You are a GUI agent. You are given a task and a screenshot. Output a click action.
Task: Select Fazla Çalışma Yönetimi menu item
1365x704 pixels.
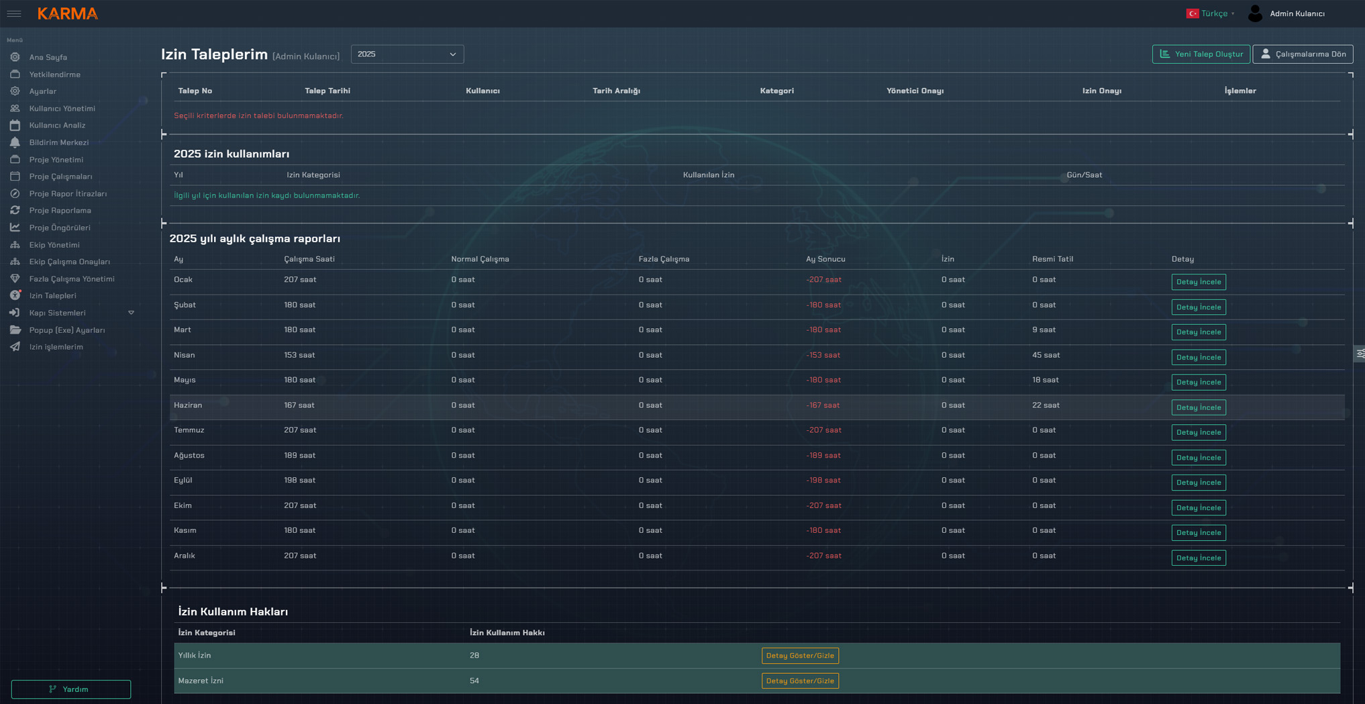(72, 279)
